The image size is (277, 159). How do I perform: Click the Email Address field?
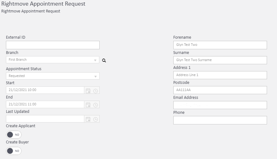coord(220,105)
